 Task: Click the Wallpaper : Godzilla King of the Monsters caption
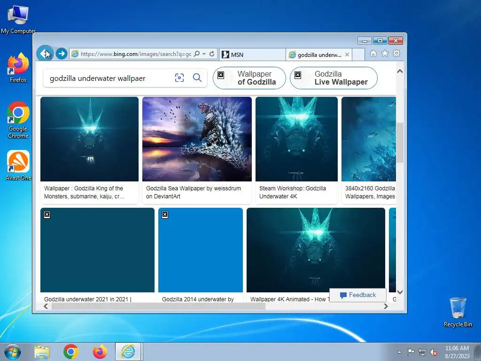84,192
